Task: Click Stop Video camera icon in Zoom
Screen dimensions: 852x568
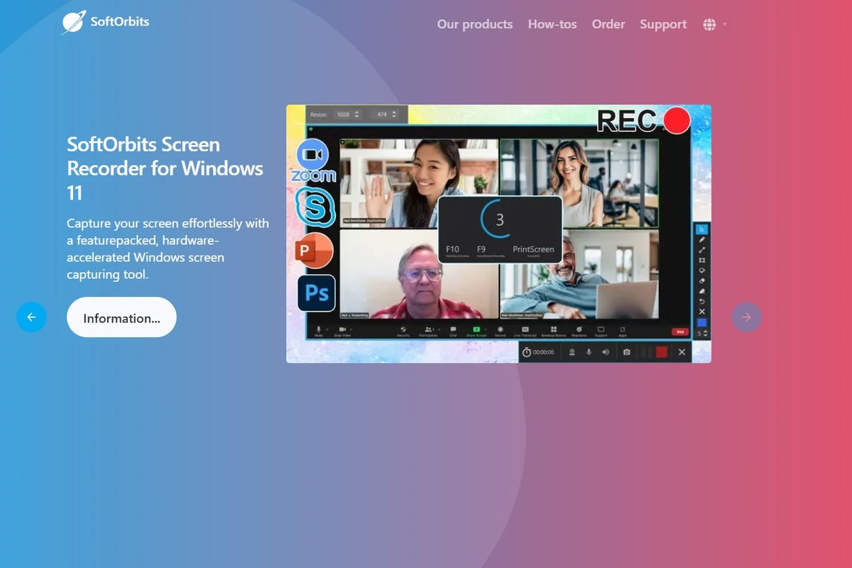Action: coord(342,331)
